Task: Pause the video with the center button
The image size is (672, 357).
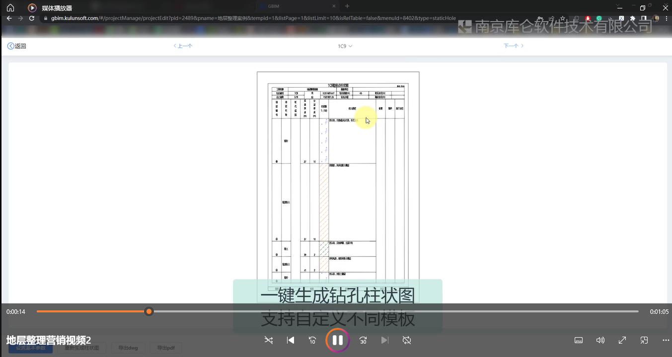Action: pos(337,340)
